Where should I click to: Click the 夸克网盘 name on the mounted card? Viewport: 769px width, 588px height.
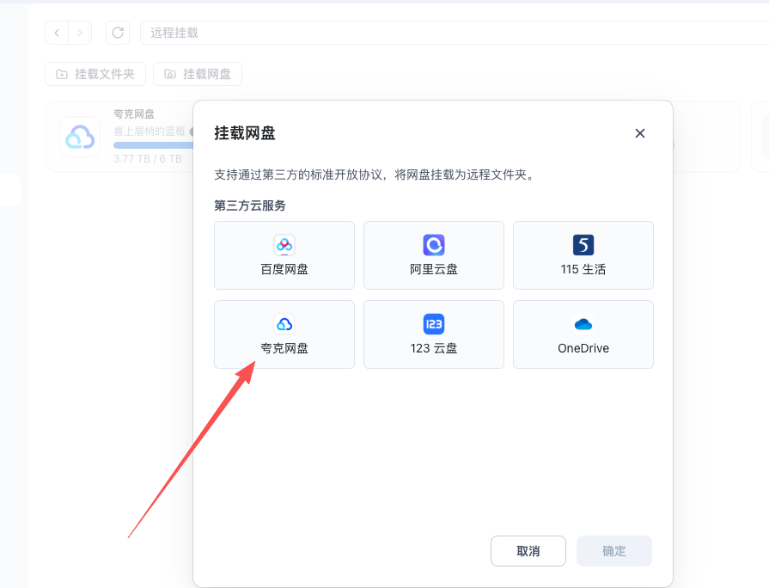click(134, 114)
